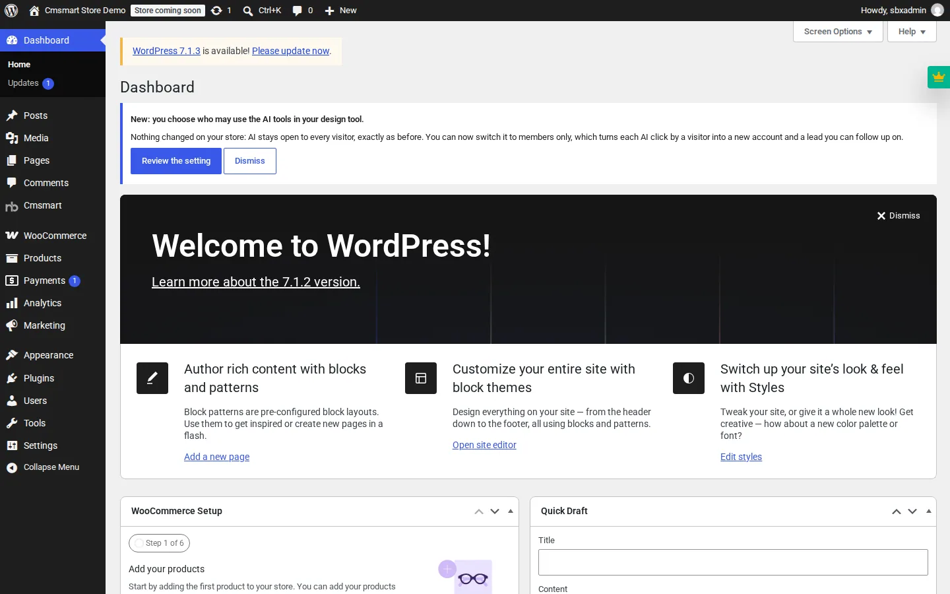Click the Add your products heading
This screenshot has height=594, width=950.
click(166, 569)
